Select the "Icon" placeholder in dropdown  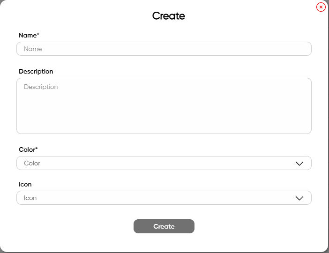point(30,198)
